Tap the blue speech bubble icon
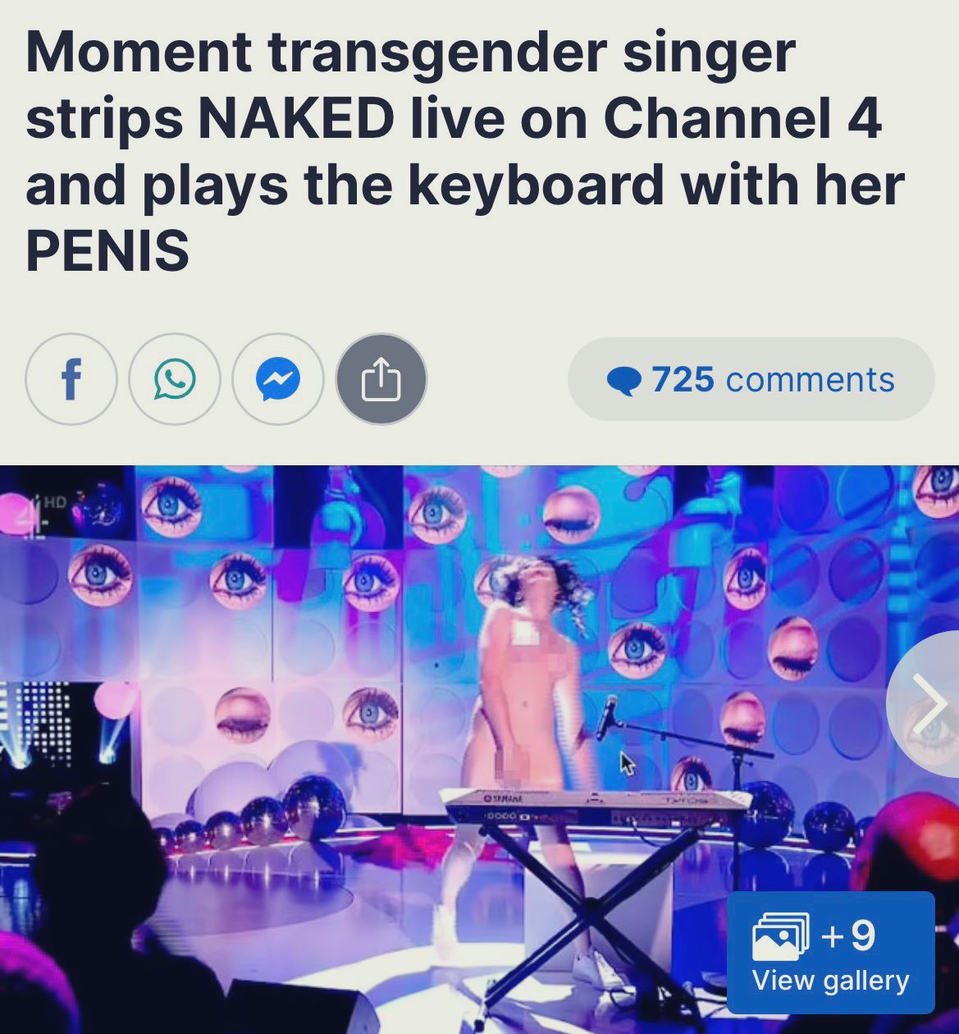 click(x=624, y=381)
